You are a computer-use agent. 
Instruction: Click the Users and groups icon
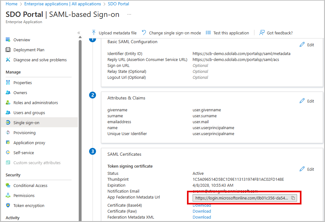(8, 113)
